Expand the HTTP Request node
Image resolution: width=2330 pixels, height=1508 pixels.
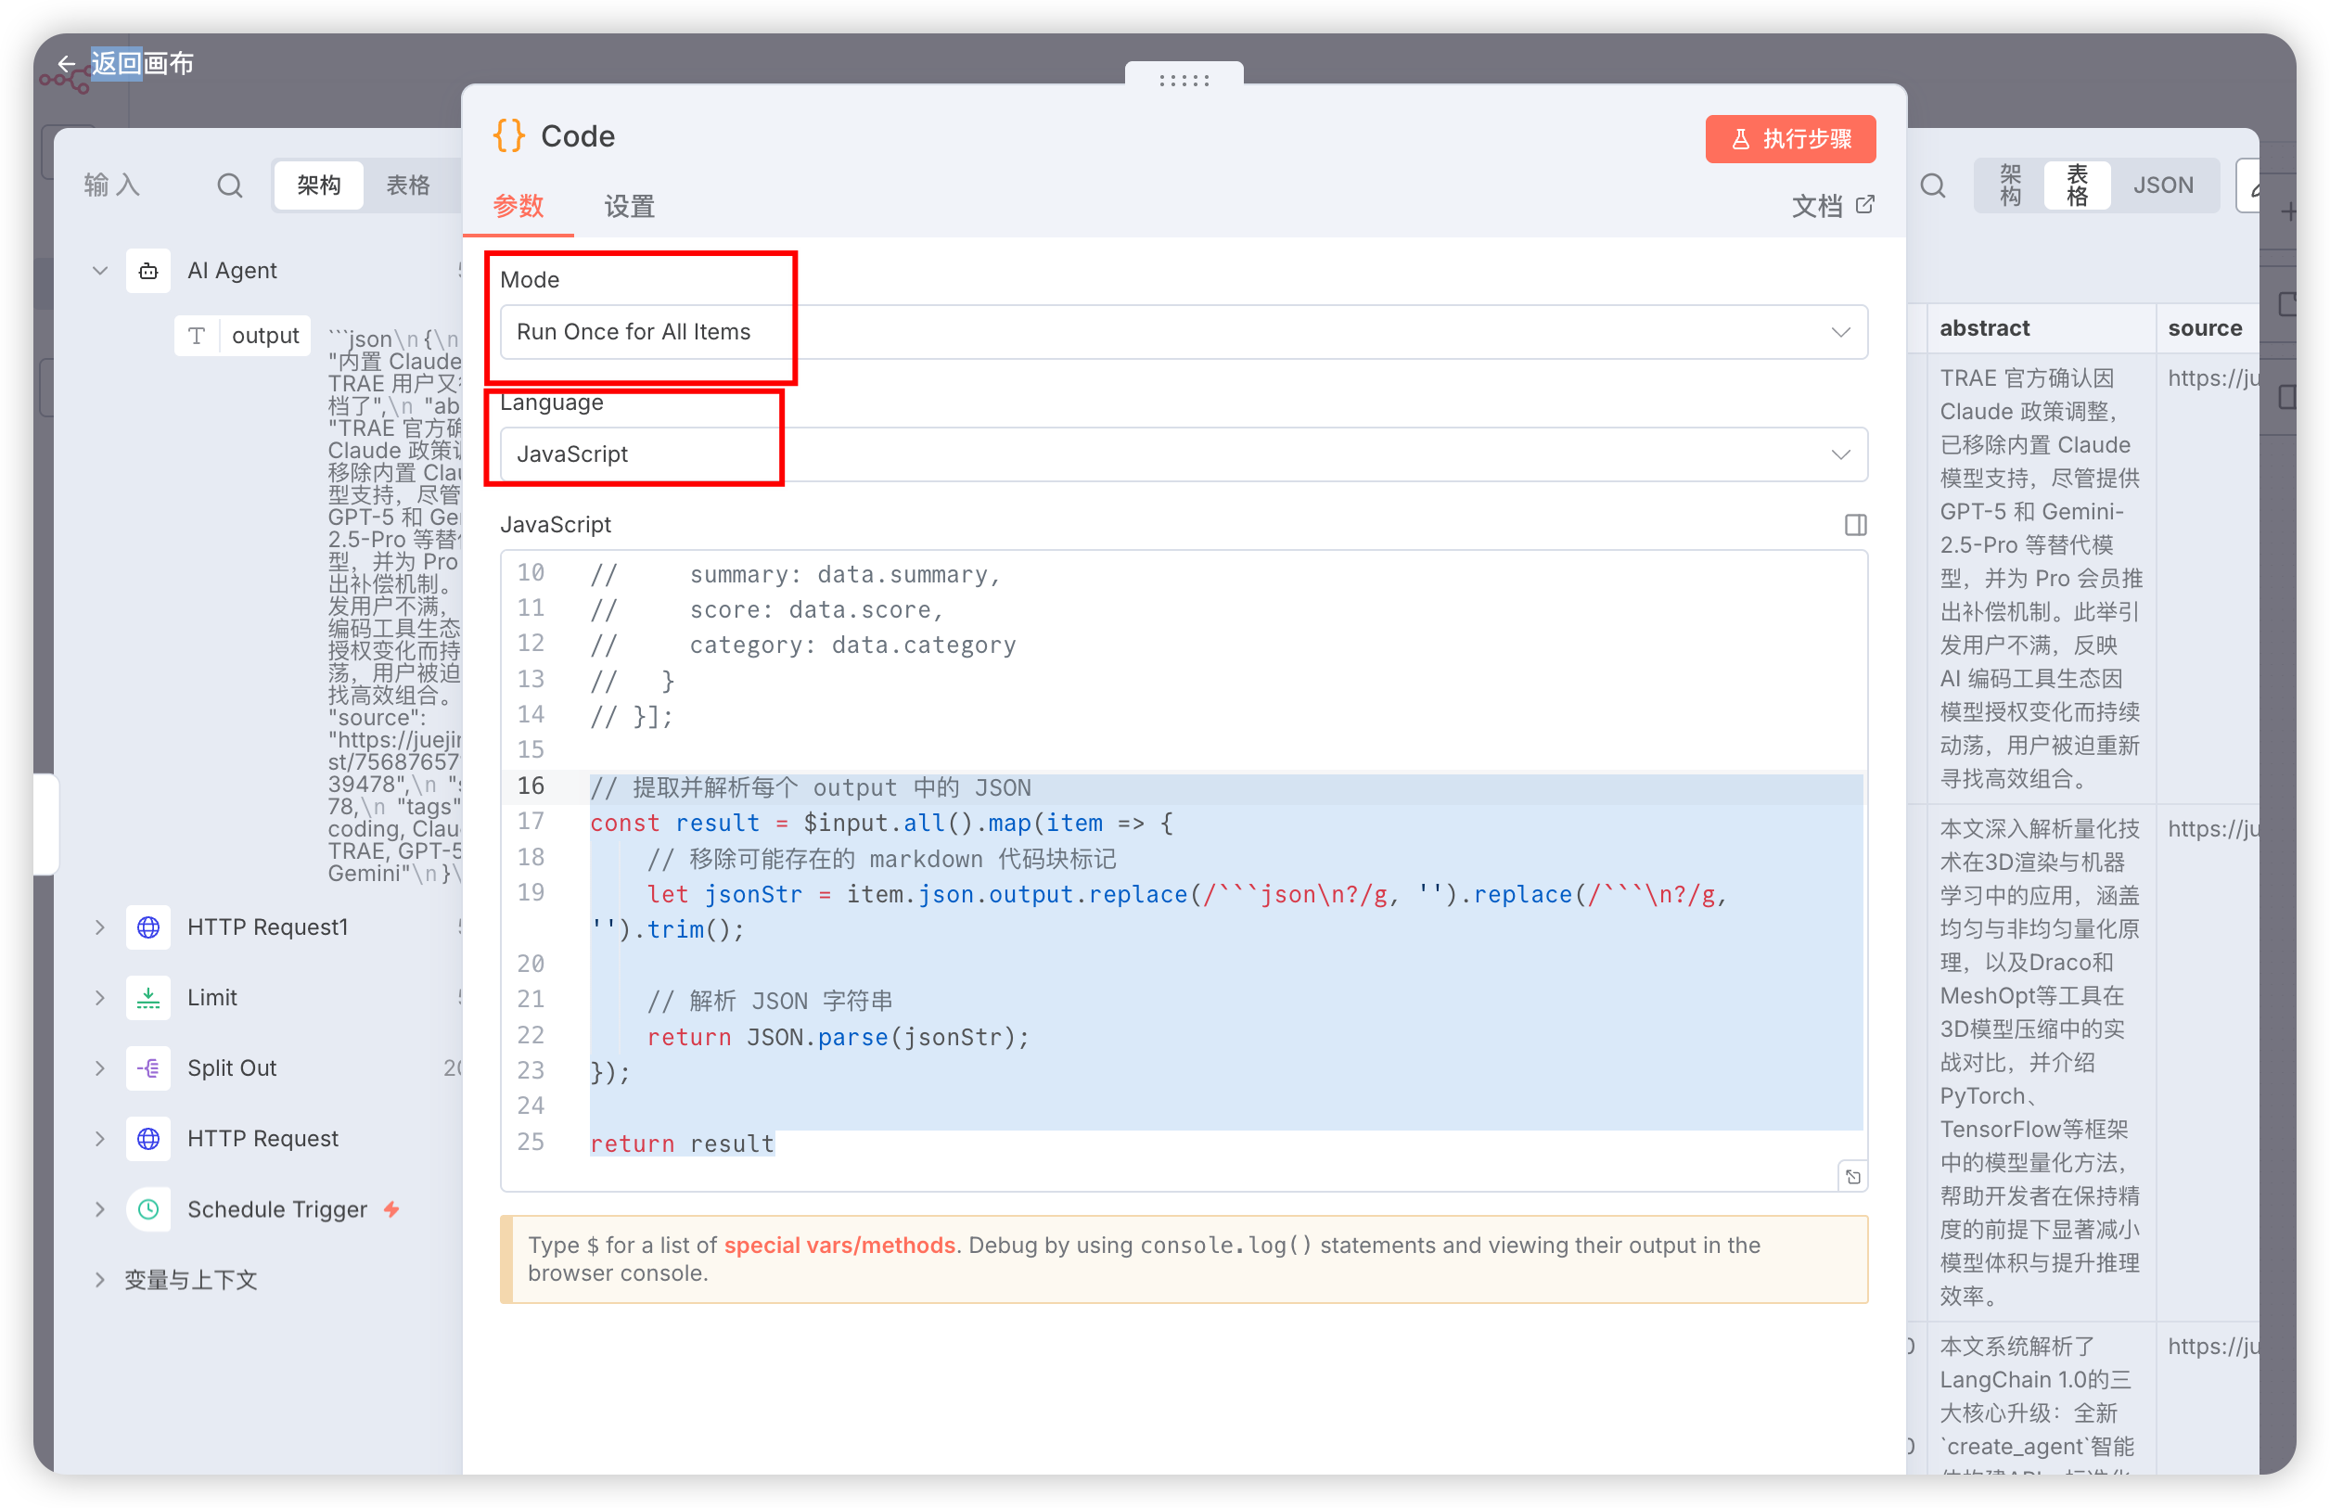[x=100, y=1138]
